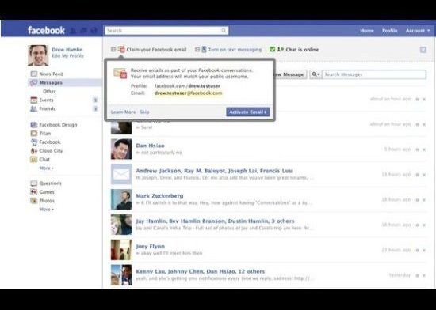Viewport: 436px width, 310px height.
Task: Click the green Chat is online checkmark
Action: click(x=272, y=49)
